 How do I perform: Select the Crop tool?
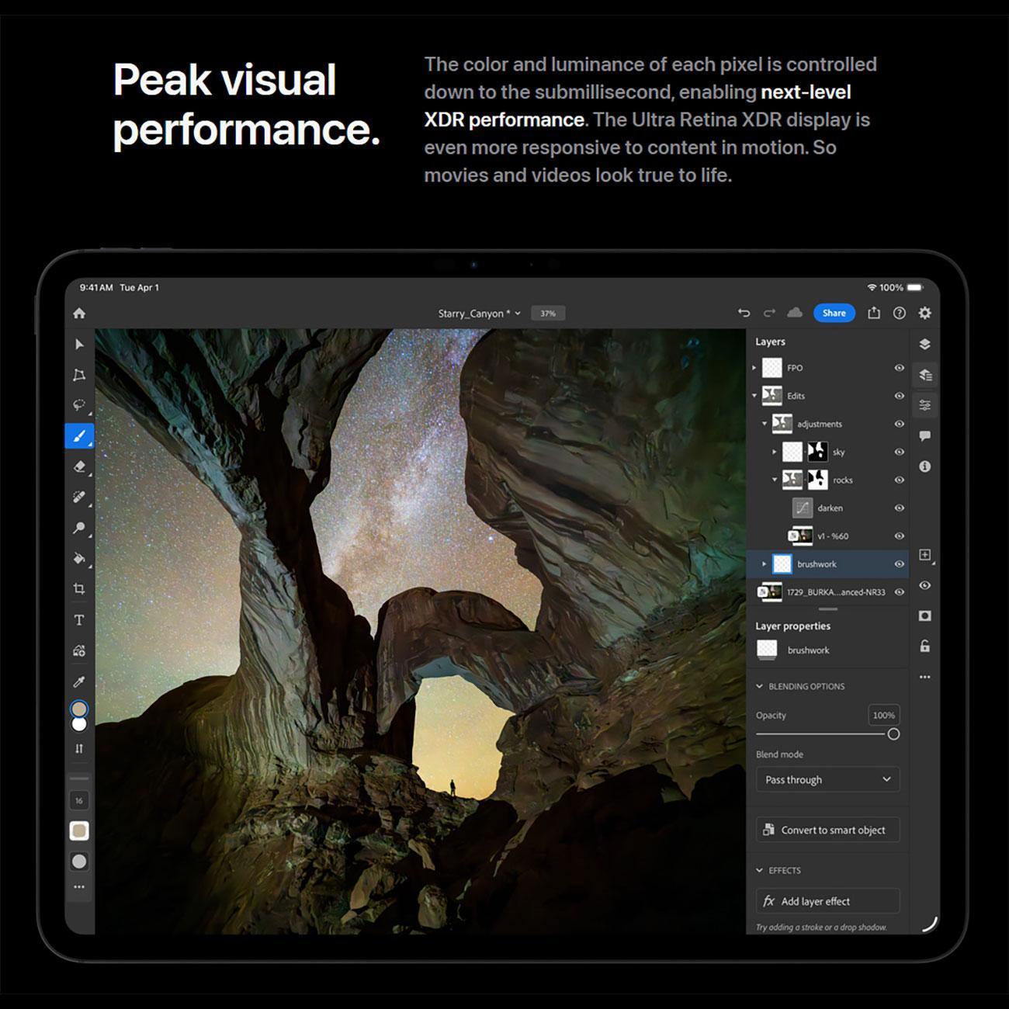click(x=79, y=589)
